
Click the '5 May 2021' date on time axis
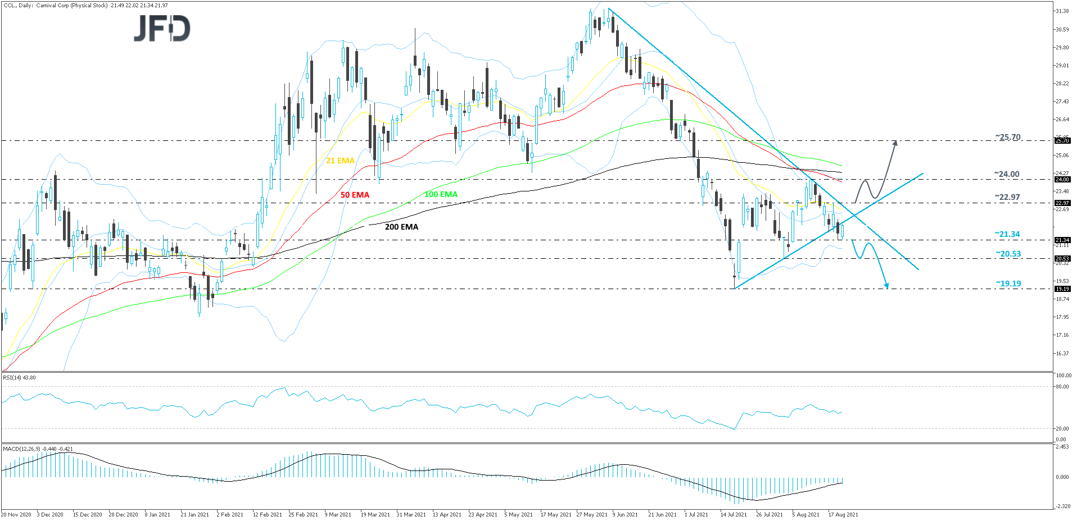518,514
